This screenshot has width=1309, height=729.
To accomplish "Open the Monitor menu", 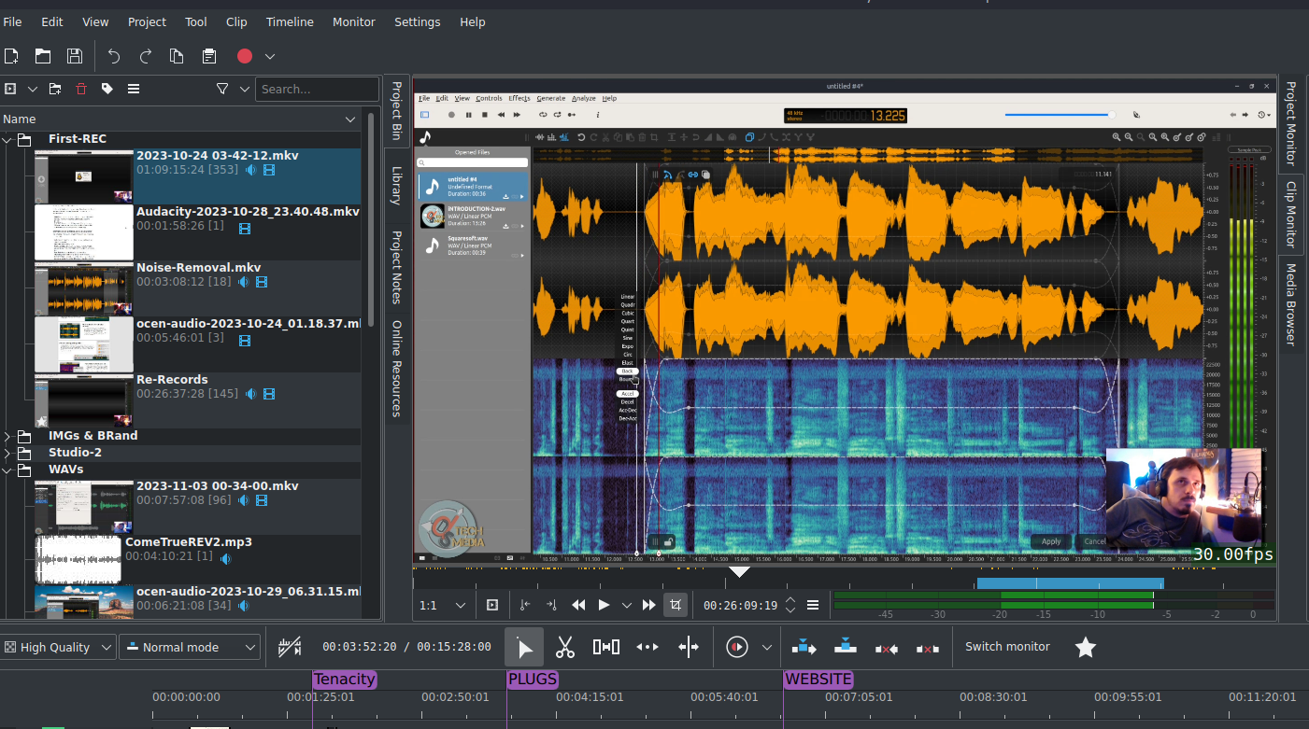I will 354,21.
